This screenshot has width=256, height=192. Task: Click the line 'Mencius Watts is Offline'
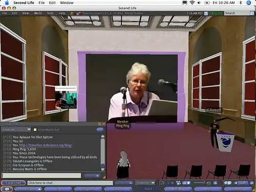click(x=30, y=169)
